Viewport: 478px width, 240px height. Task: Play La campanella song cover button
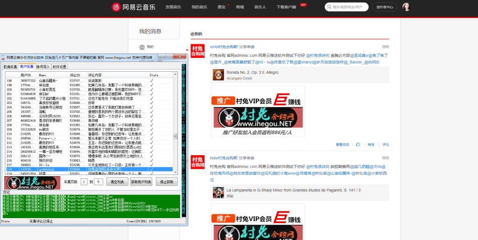point(218,192)
